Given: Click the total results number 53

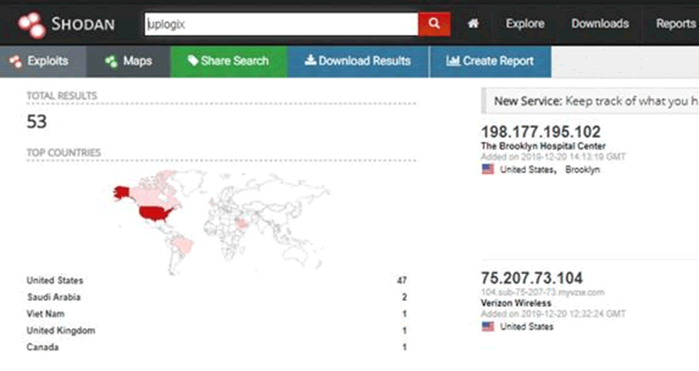Looking at the screenshot, I should [x=37, y=122].
